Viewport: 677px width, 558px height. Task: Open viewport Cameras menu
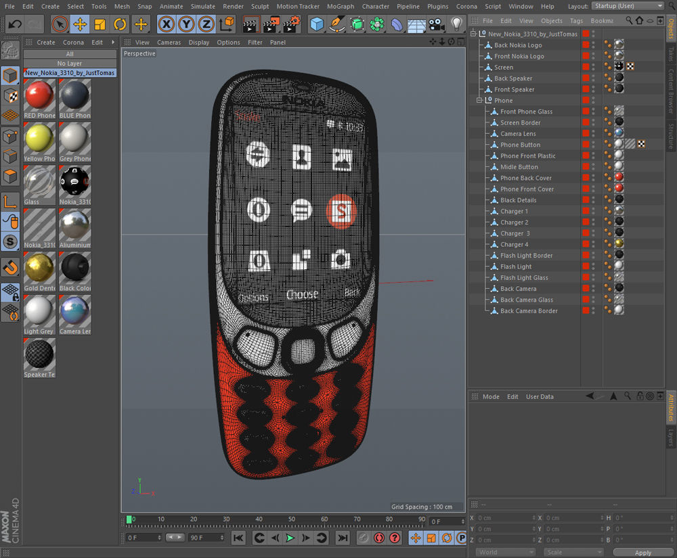(169, 42)
